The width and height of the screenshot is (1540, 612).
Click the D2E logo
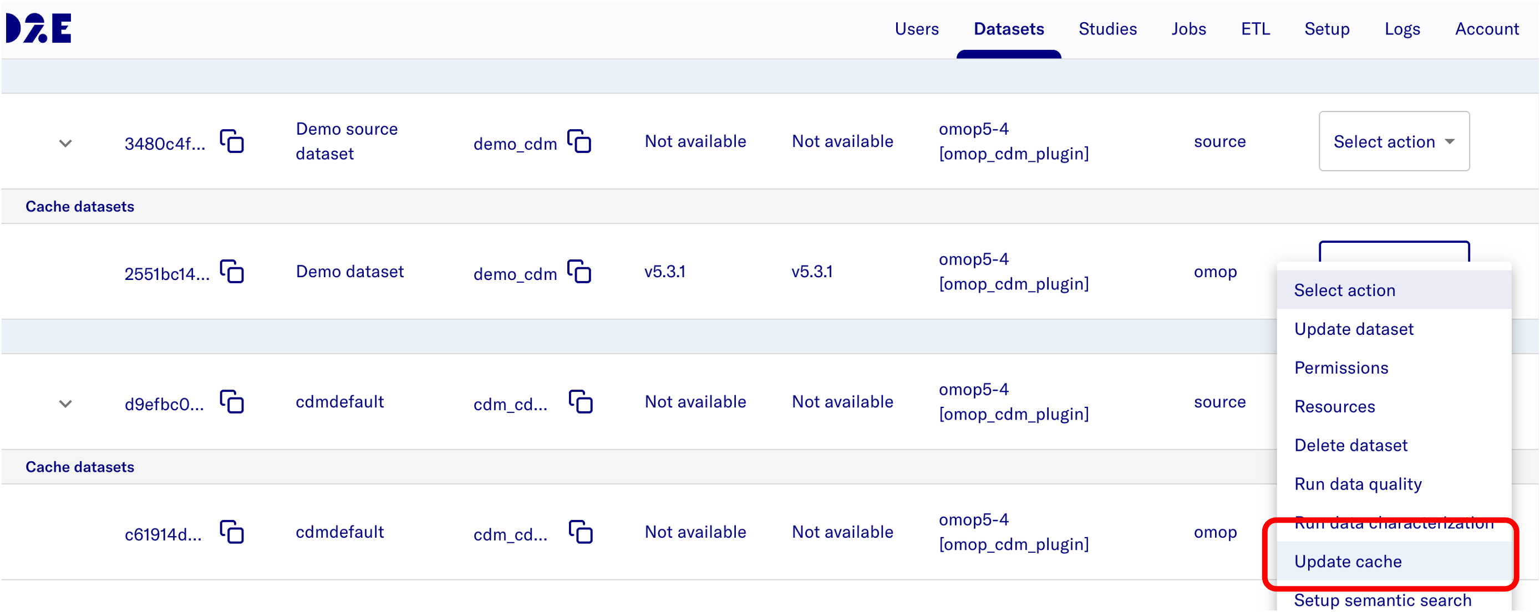tap(39, 28)
